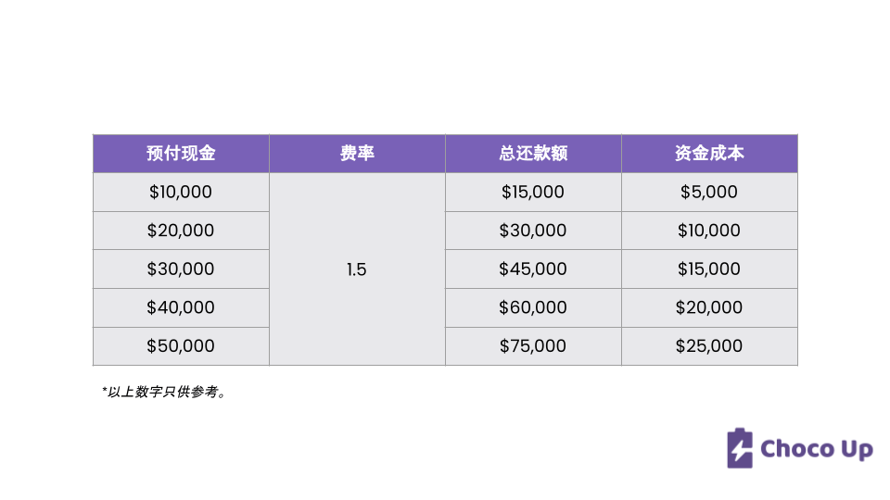
Task: Click the $60,000 total repayment cell
Action: 533,307
